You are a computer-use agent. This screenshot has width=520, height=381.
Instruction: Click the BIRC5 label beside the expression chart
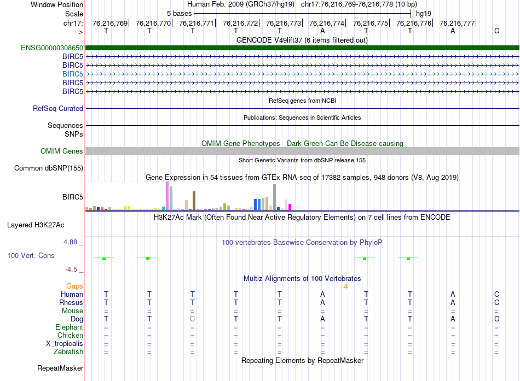(73, 197)
